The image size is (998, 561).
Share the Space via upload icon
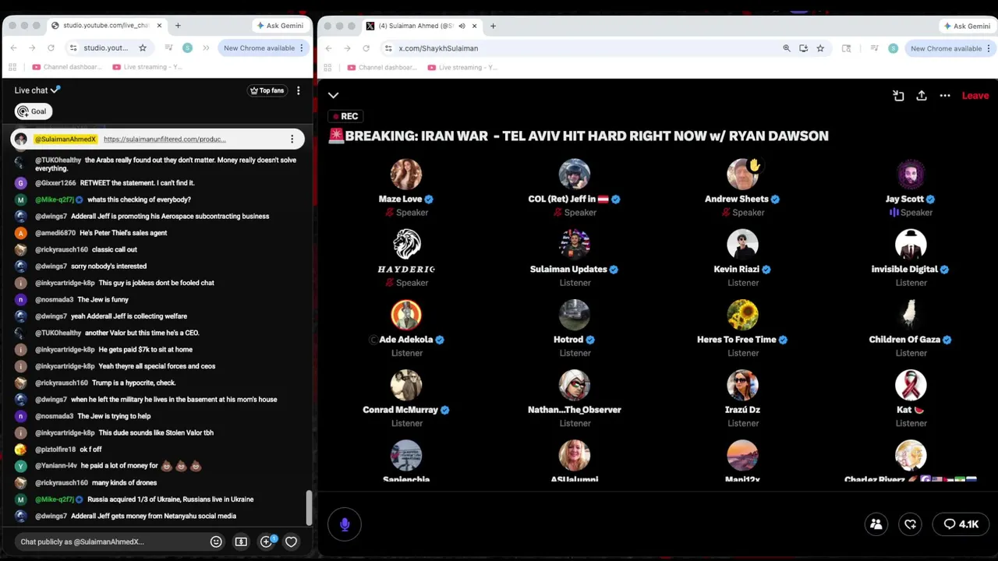(922, 95)
